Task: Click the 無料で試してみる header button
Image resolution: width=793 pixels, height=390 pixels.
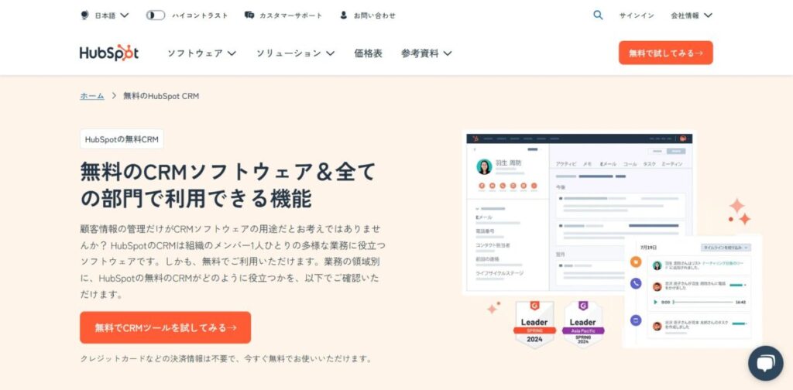Action: [x=665, y=53]
